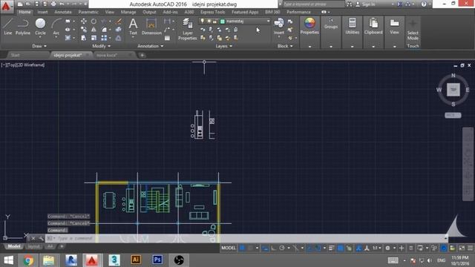Open the A4 layout tab

click(x=50, y=246)
